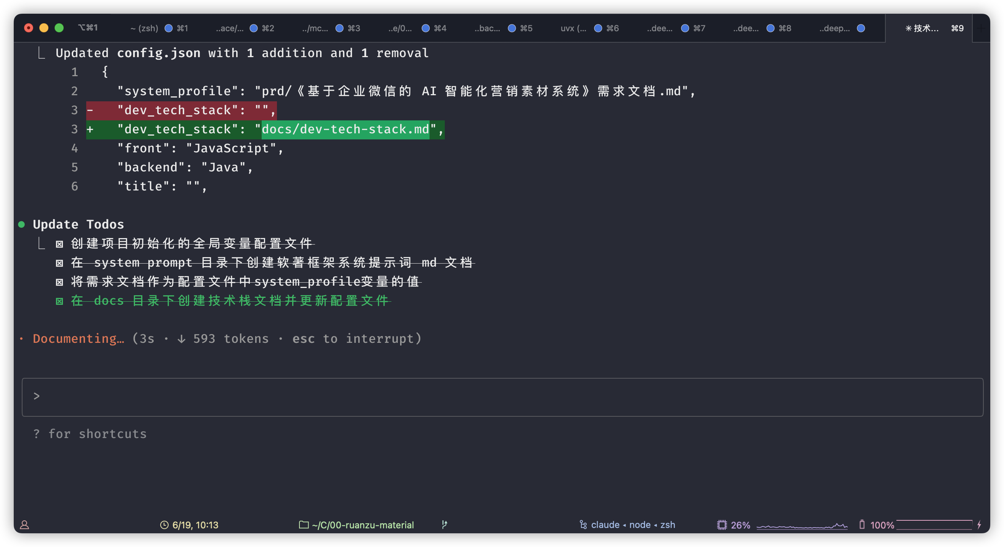
Task: Click the ~/C/00-ruanzu-material path label
Action: [362, 525]
